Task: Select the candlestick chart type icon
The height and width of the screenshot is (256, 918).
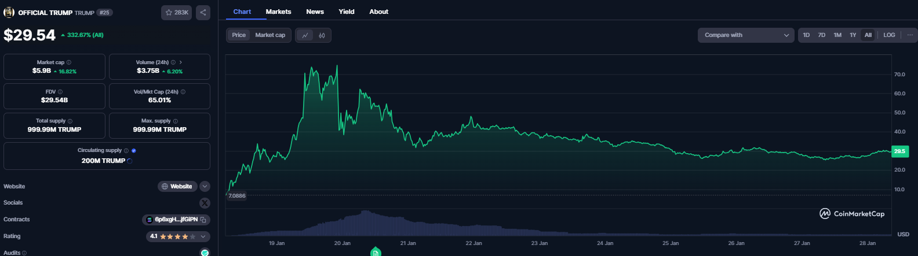Action: tap(322, 35)
